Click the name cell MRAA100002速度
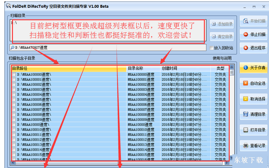 (141, 85)
